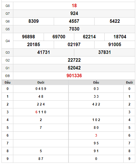The height and width of the screenshot is (164, 137).
Task: Select the G7 row label
Action: [x=8, y=14]
